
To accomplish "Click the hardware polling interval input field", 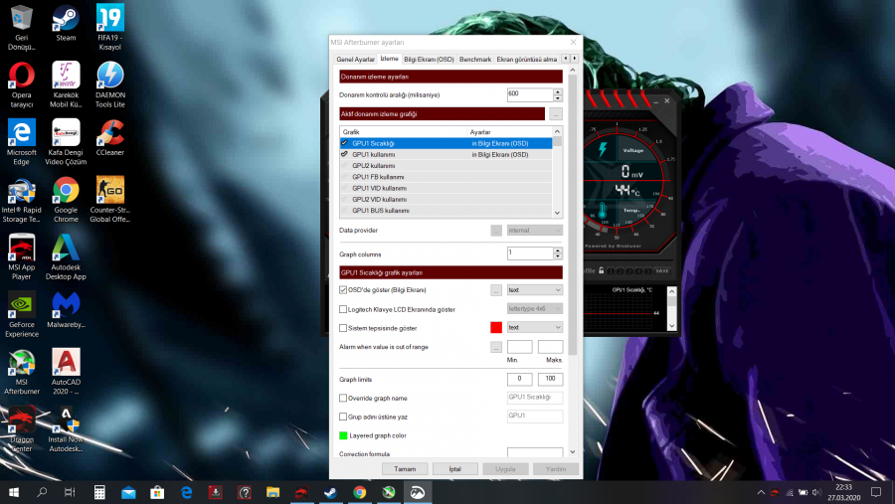I will click(x=530, y=94).
